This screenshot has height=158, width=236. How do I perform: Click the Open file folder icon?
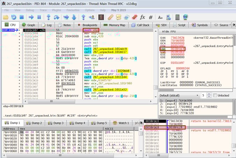pos(5,17)
